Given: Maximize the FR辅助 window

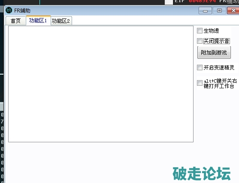Looking at the screenshot, I should [x=219, y=11].
